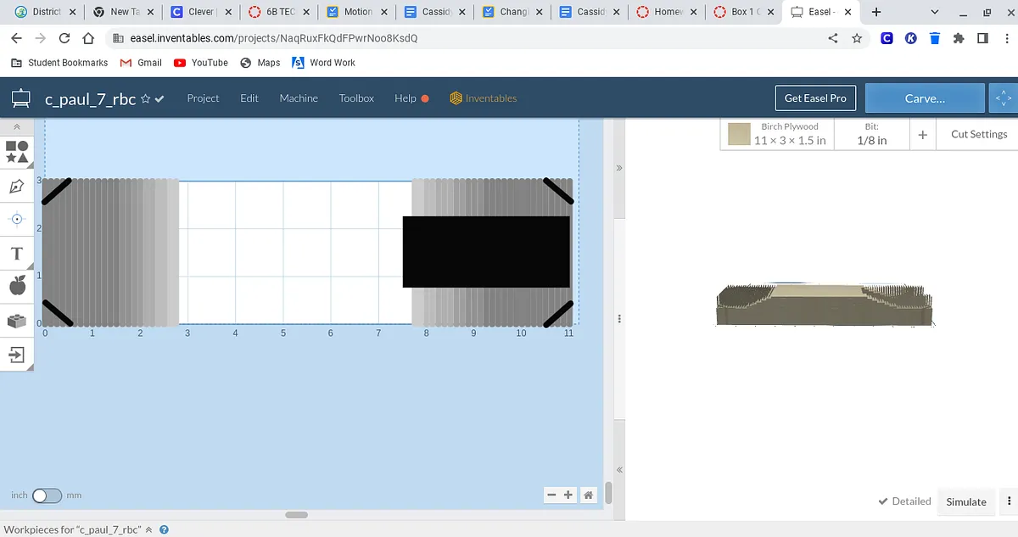The image size is (1018, 537).
Task: Toggle units between inch and mm
Action: pos(47,495)
